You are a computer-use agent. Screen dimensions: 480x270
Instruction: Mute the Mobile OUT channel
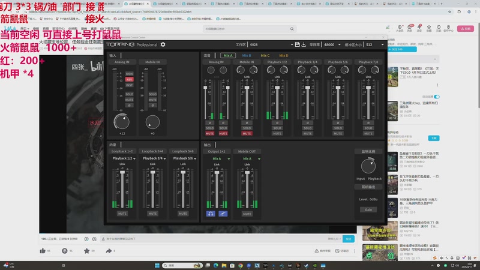(x=247, y=214)
